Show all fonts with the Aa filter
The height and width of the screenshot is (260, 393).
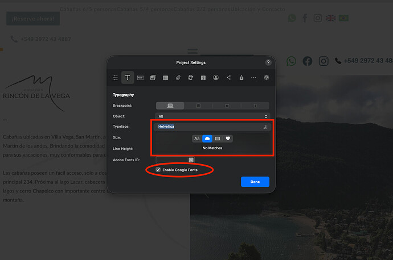tap(197, 139)
